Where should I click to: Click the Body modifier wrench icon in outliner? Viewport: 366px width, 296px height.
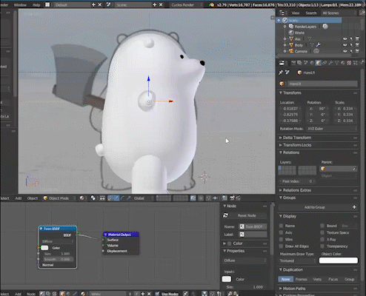point(319,45)
